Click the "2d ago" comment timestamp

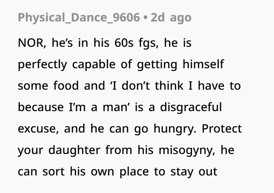tap(171, 18)
